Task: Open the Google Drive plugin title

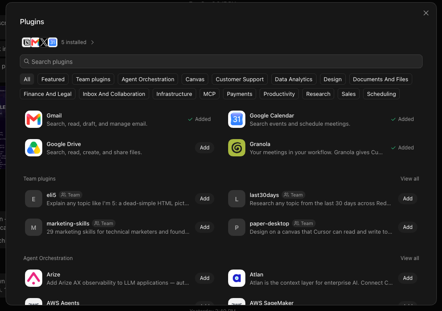Action: tap(64, 144)
